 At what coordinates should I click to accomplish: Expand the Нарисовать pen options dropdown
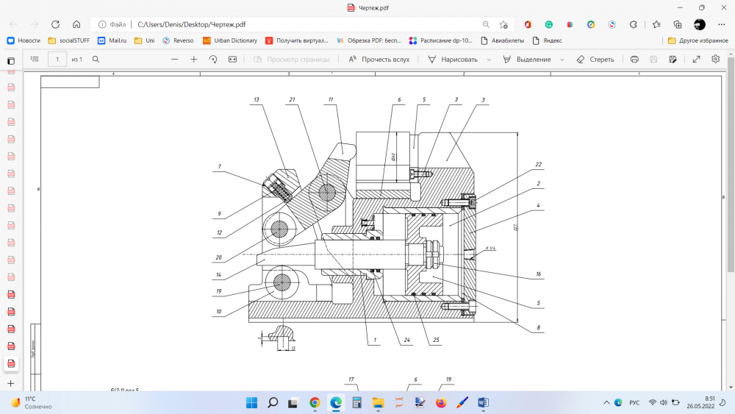pyautogui.click(x=489, y=60)
